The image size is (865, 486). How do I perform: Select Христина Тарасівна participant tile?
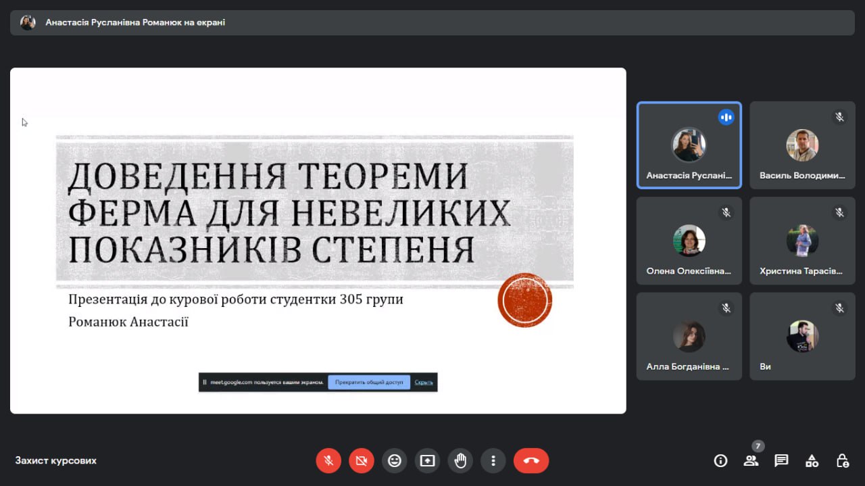(802, 241)
